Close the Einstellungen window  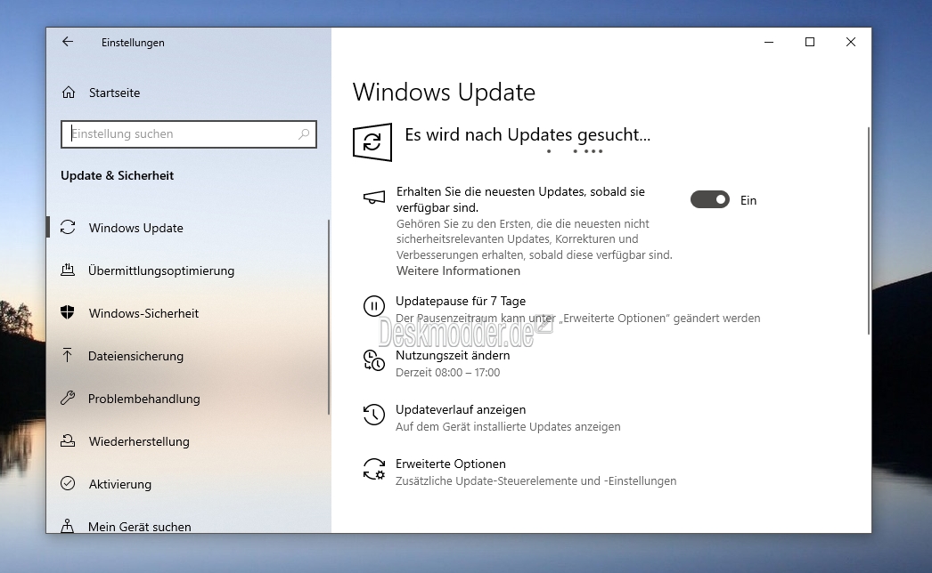(851, 42)
